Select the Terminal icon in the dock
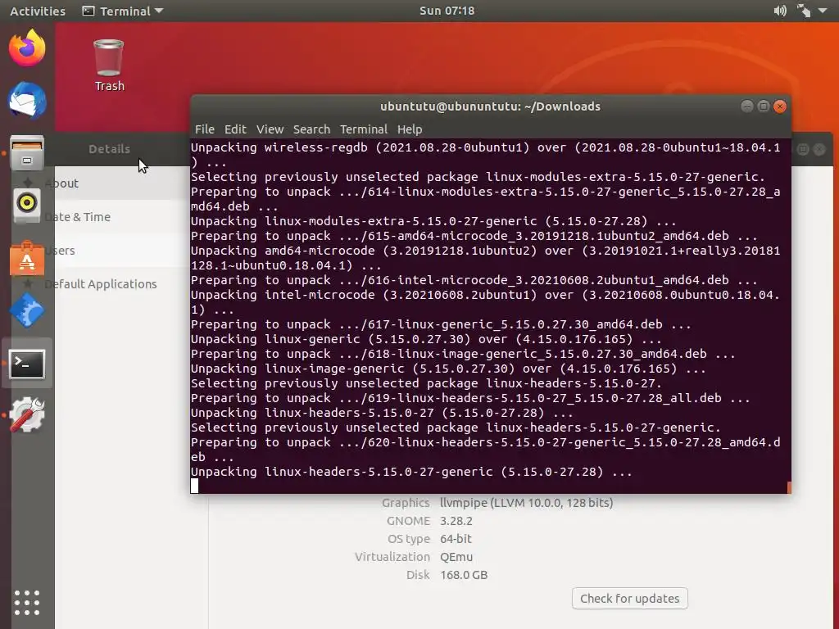 (x=27, y=364)
